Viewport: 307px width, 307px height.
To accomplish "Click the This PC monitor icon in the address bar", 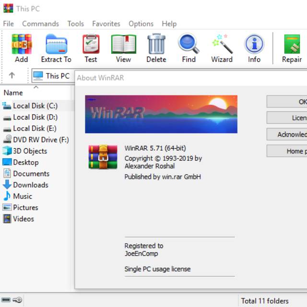I will tap(38, 76).
